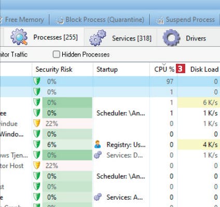Screen dimensions: 220x207
Task: Click the Free Memory toolbar button
Action: tap(22, 20)
